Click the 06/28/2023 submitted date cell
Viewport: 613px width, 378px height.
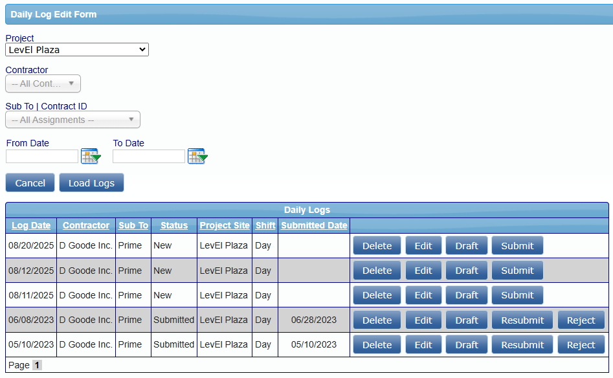[x=314, y=320]
